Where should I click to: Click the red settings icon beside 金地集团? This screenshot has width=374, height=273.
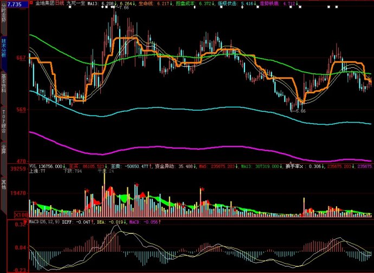[x=31, y=3]
